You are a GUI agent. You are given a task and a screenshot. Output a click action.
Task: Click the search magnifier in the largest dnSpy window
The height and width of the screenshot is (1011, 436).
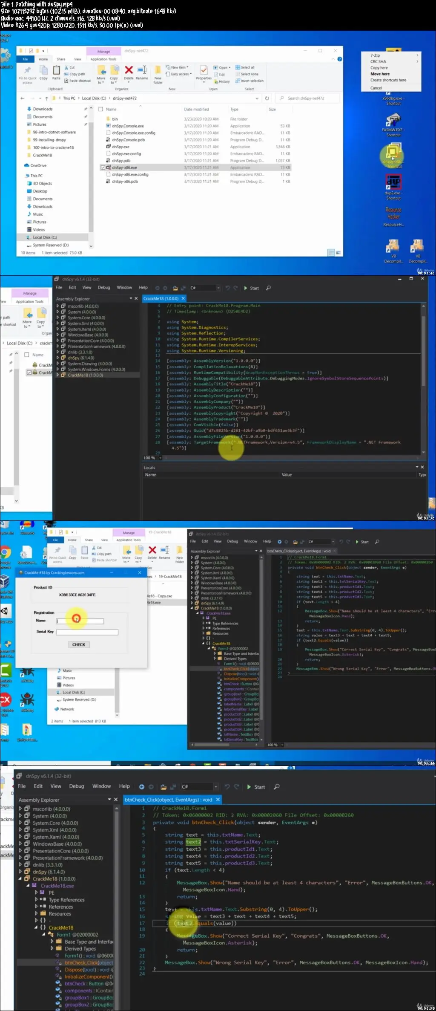tap(277, 787)
